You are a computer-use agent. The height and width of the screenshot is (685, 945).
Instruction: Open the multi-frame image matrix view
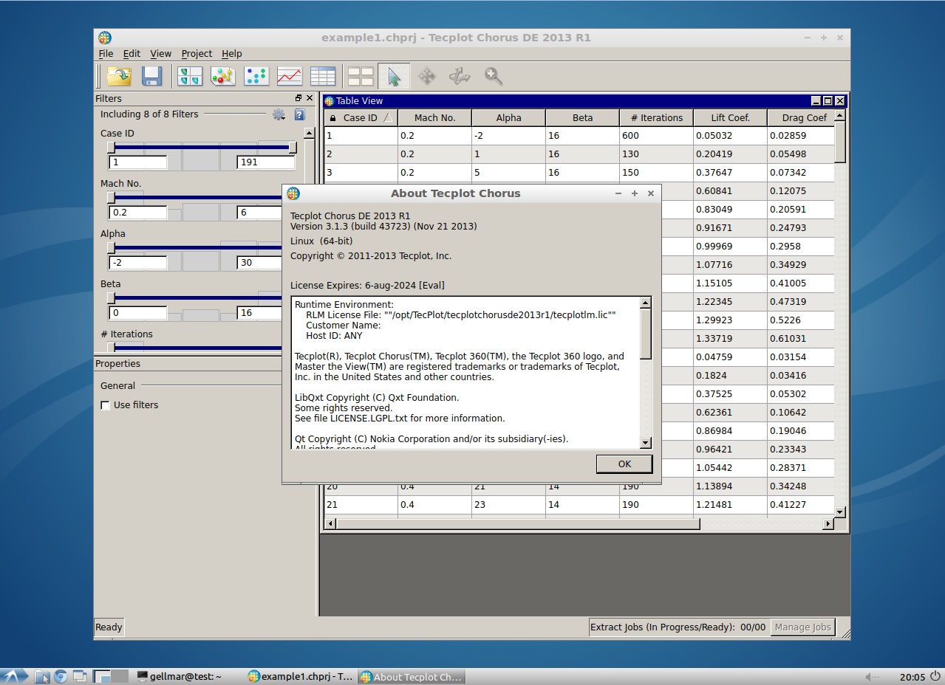coord(190,76)
